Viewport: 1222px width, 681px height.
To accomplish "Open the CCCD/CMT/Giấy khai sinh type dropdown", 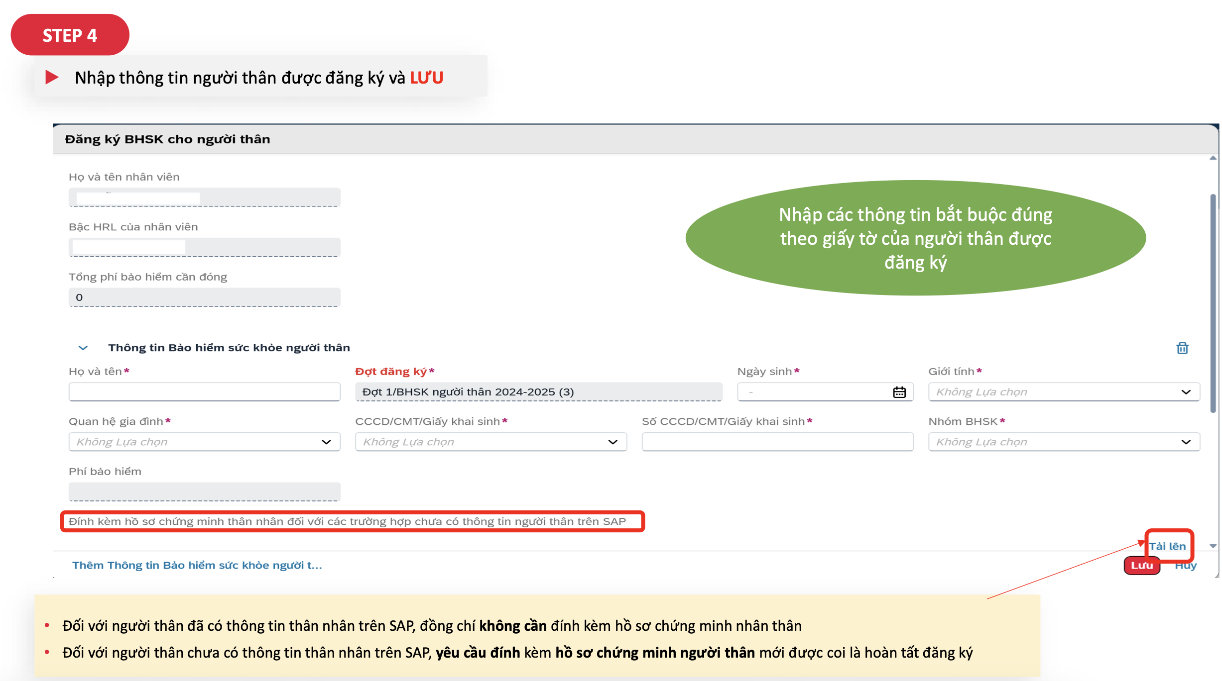I will [490, 442].
